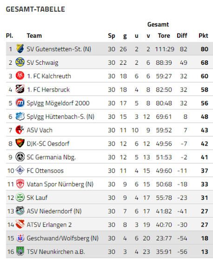Click the Team column header
The image size is (213, 259).
(34, 35)
